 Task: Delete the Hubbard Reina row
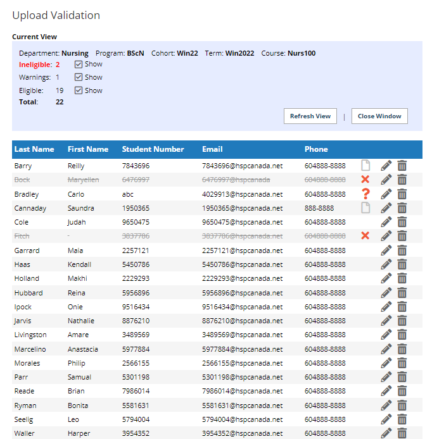(402, 293)
